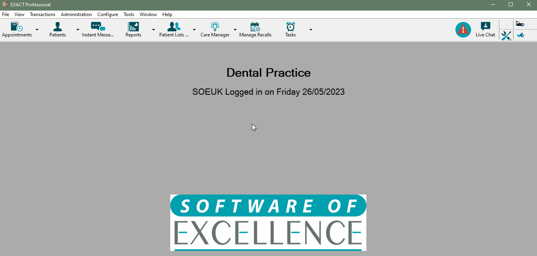This screenshot has width=537, height=256.
Task: Open the Help menu
Action: click(167, 14)
